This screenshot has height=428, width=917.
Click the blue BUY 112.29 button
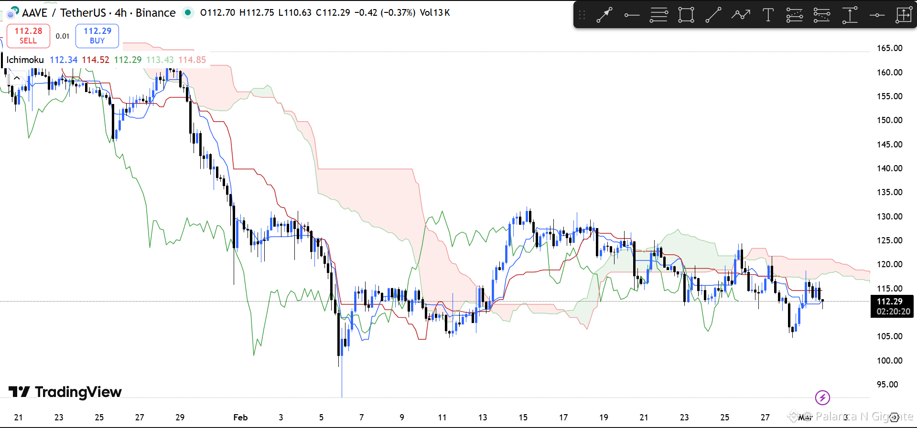[97, 36]
